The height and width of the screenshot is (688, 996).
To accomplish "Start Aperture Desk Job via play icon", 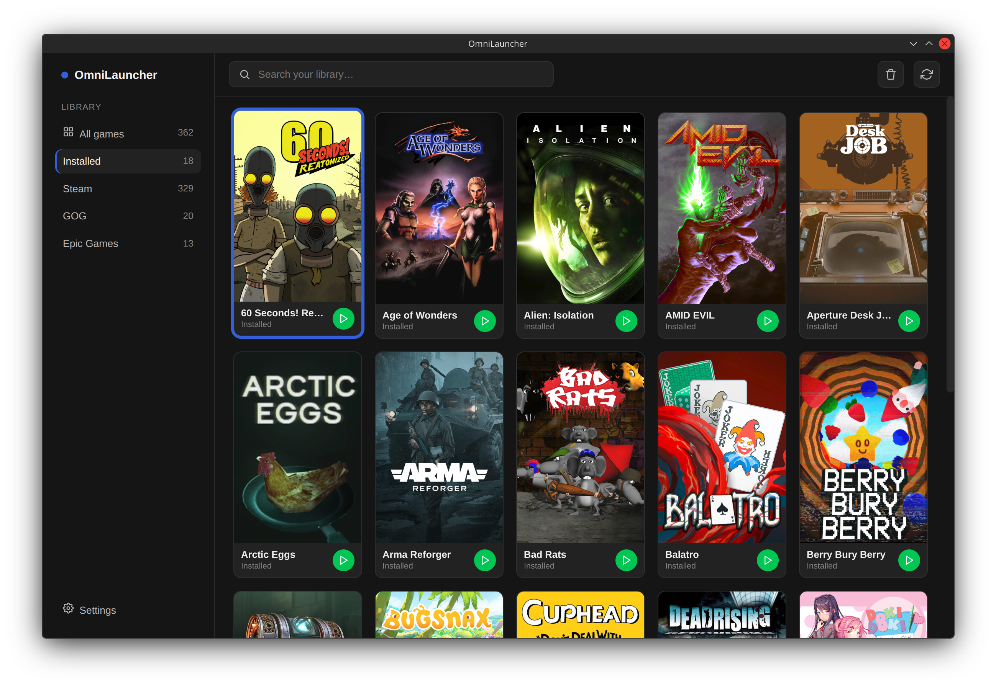I will point(909,321).
